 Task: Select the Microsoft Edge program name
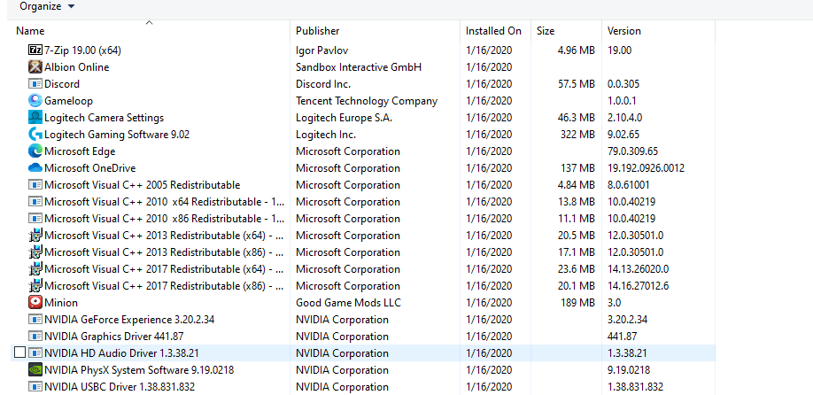[80, 151]
